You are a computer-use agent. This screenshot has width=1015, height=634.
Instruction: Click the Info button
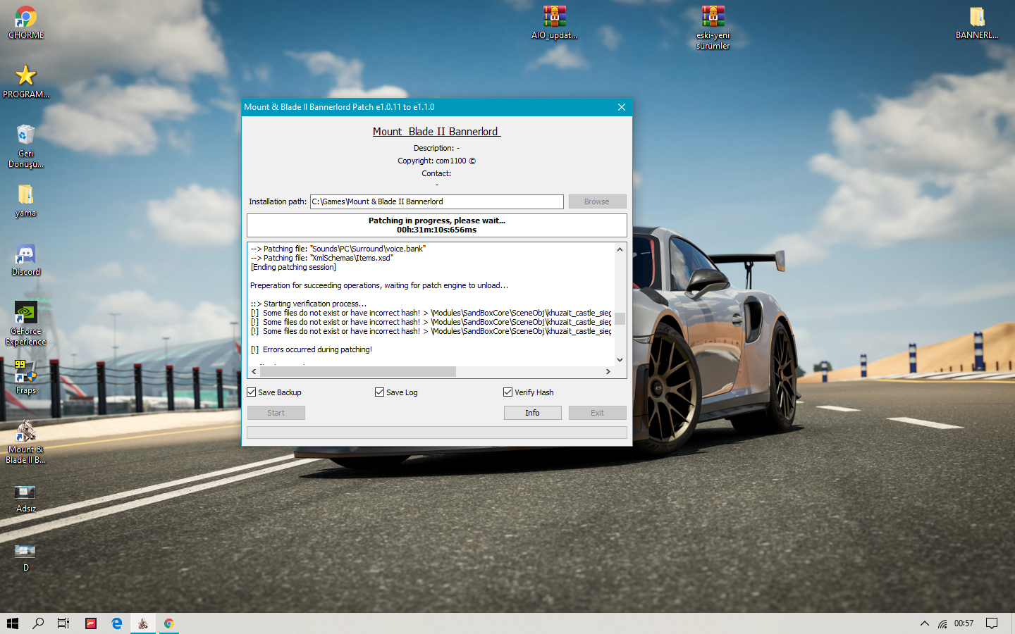533,413
